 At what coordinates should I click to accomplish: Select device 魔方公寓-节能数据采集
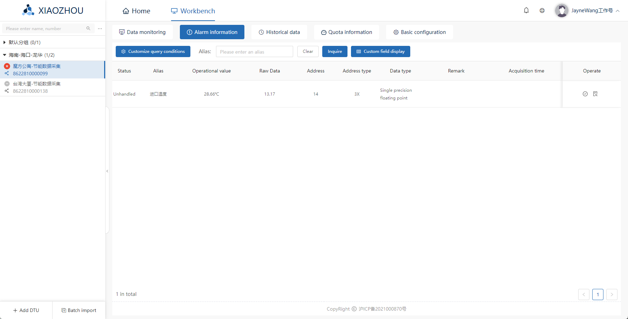[x=52, y=70]
